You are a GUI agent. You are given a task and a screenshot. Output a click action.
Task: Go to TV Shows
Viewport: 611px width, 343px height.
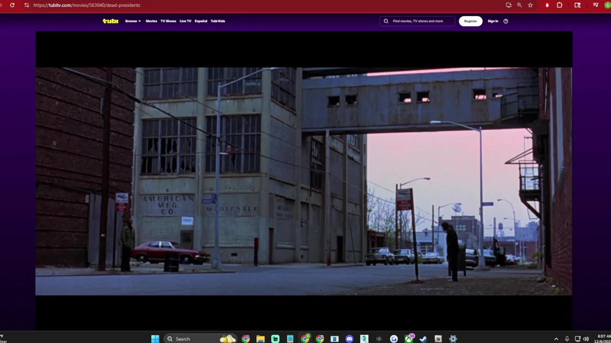coord(168,21)
